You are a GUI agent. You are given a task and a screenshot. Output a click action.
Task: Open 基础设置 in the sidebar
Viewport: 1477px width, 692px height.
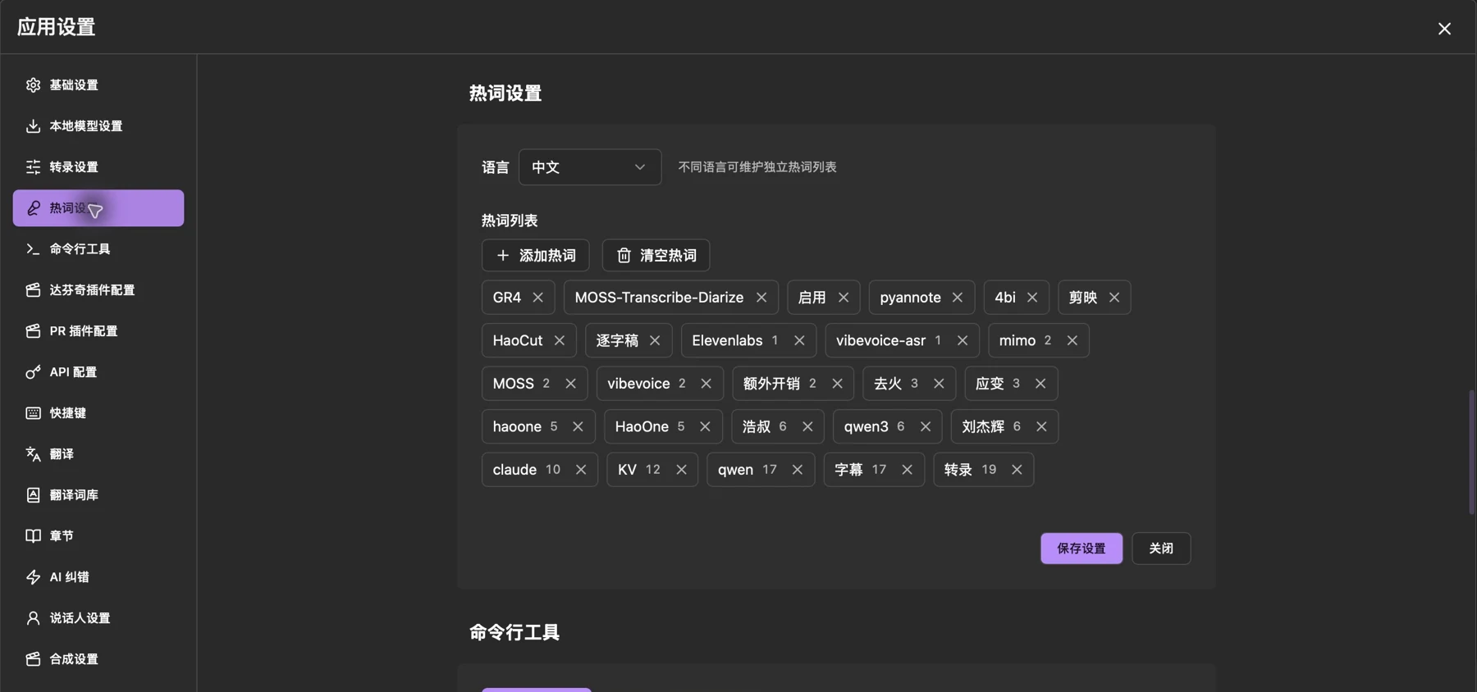point(98,85)
